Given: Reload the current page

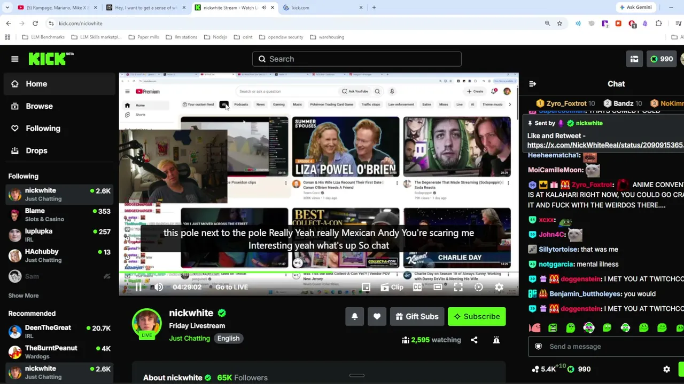Looking at the screenshot, I should (x=35, y=23).
